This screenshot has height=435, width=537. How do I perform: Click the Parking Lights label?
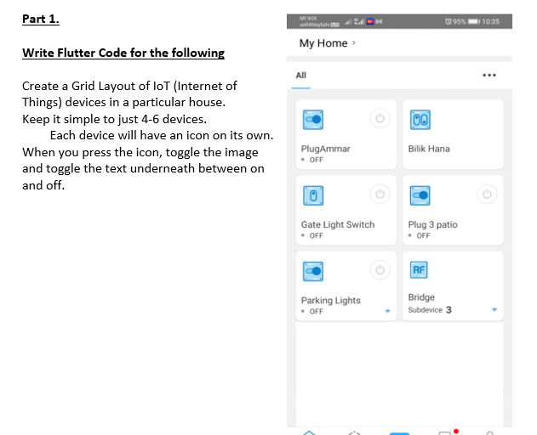[330, 300]
